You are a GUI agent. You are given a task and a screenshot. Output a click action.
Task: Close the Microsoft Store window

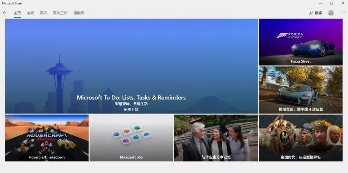tap(343, 3)
